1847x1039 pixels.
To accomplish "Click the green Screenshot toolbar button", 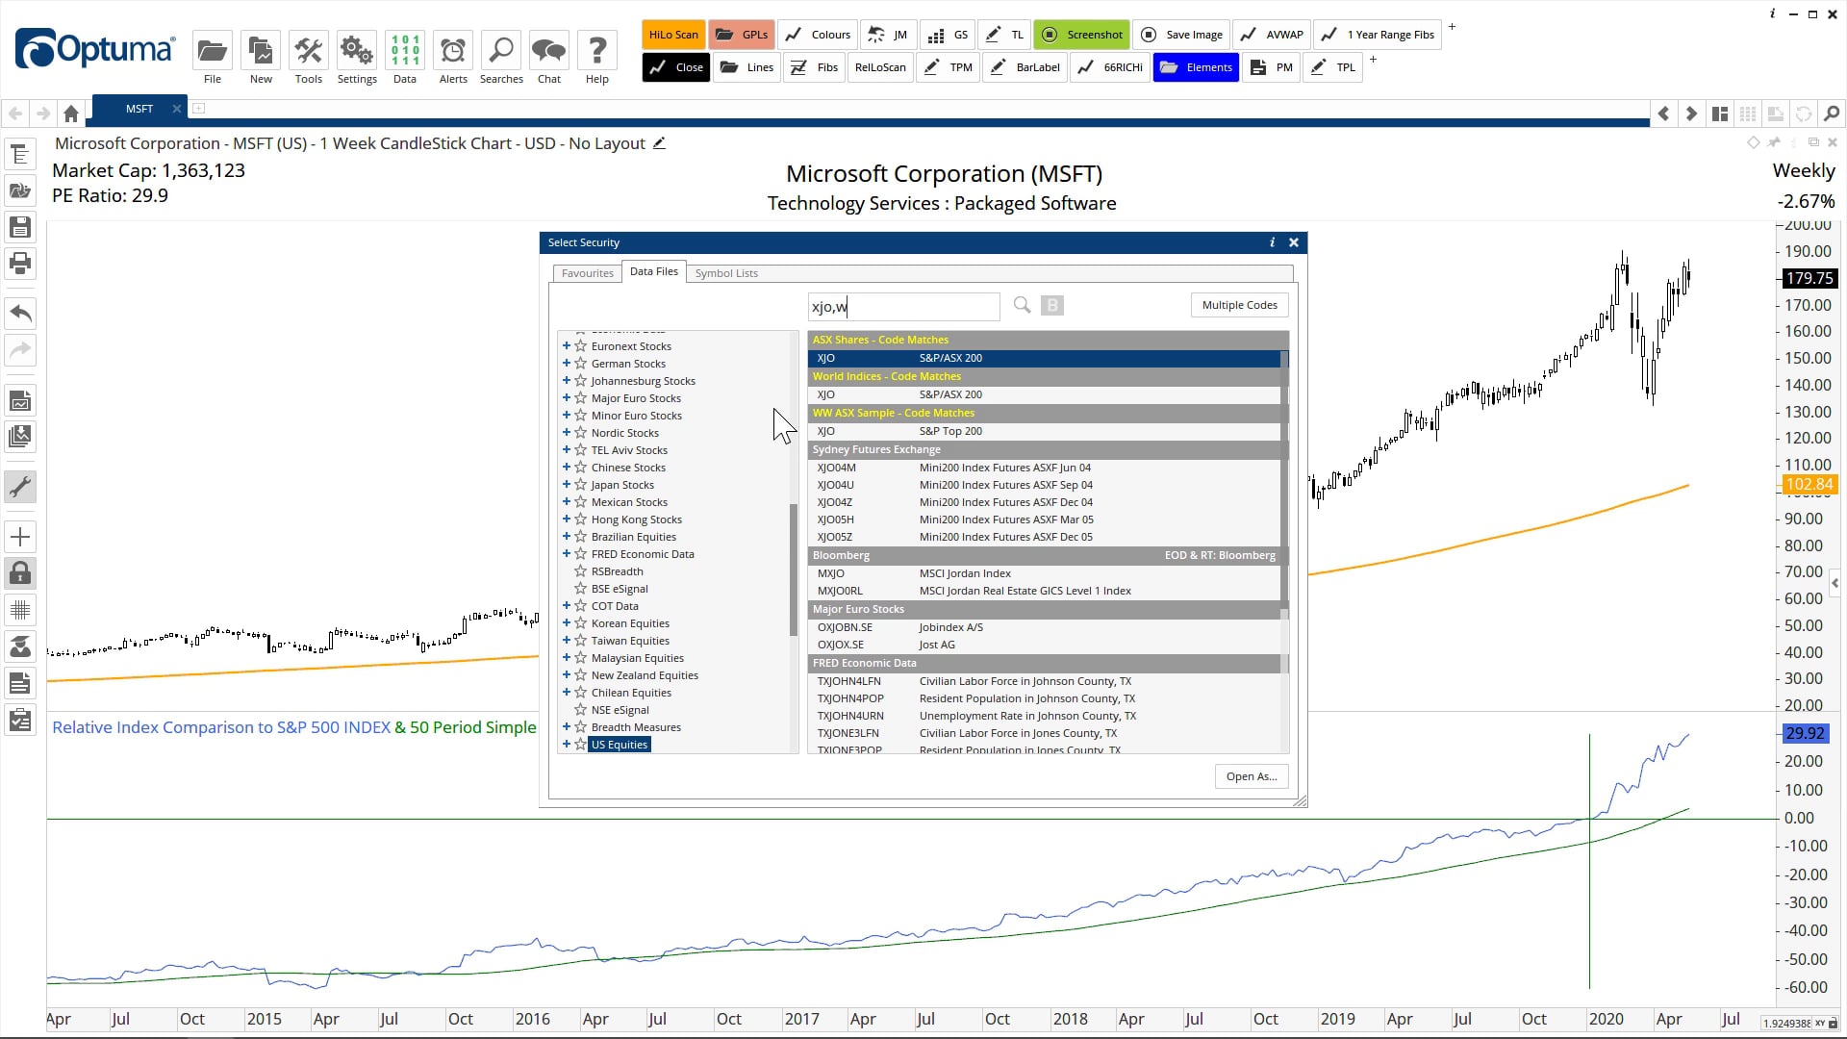I will click(1083, 35).
